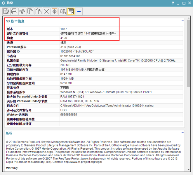193x175 pixels.
Task: Click the 机器类型 row label
Action: coord(13,60)
